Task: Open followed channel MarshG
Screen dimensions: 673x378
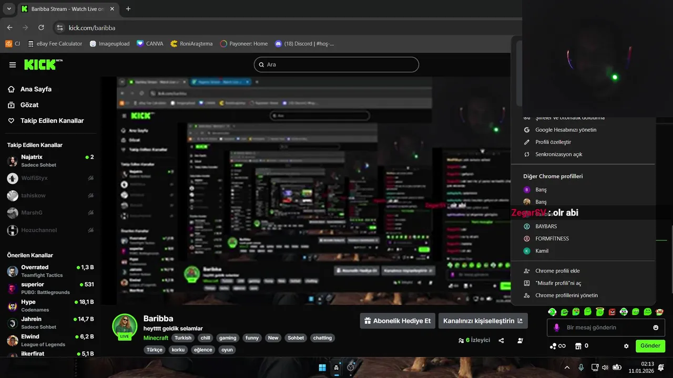Action: pos(50,213)
